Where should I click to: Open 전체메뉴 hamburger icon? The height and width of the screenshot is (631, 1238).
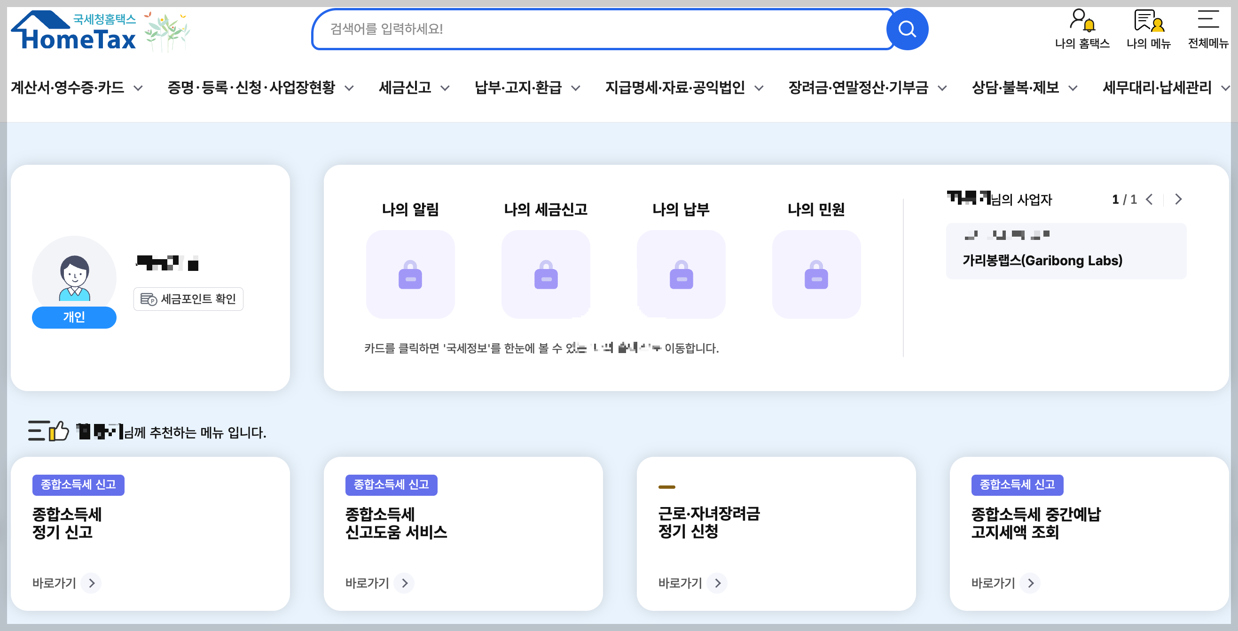click(1207, 29)
